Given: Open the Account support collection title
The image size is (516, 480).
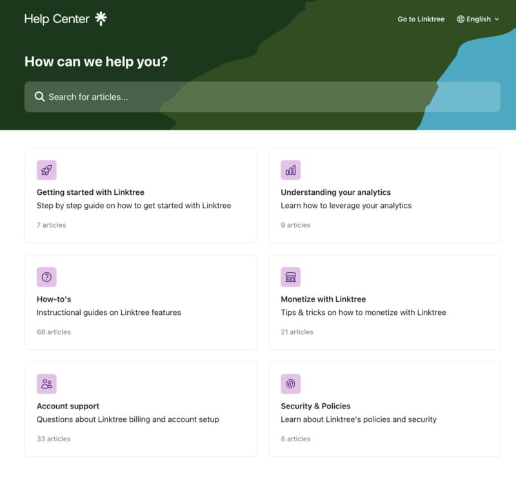Looking at the screenshot, I should (x=68, y=406).
